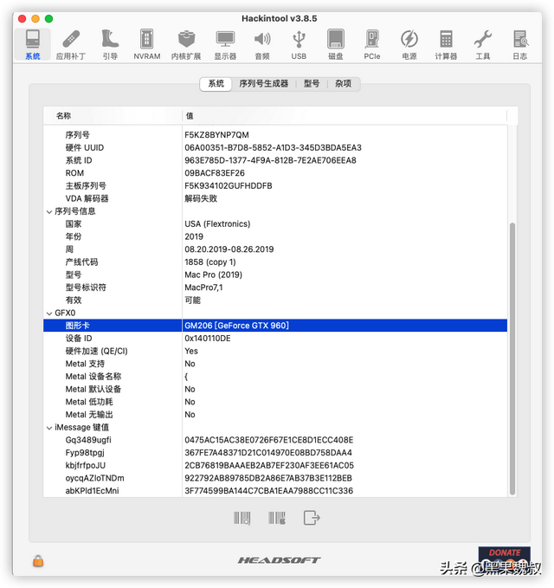Select the 产线代码 row

point(275,262)
